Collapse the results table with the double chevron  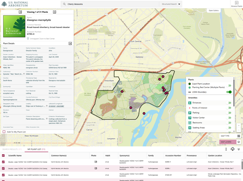pos(239,149)
